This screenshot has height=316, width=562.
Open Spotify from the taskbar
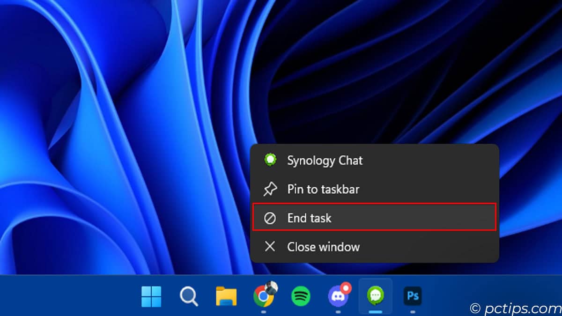[301, 296]
